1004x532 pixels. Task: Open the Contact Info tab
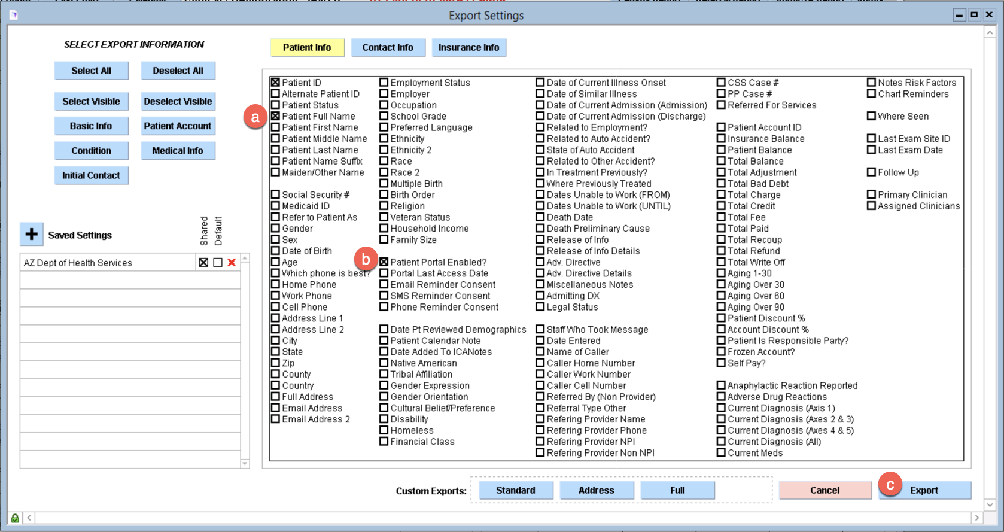point(388,47)
